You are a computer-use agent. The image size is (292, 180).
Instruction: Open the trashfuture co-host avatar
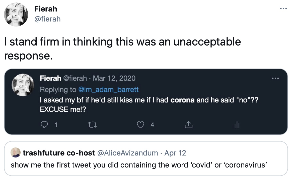point(16,153)
